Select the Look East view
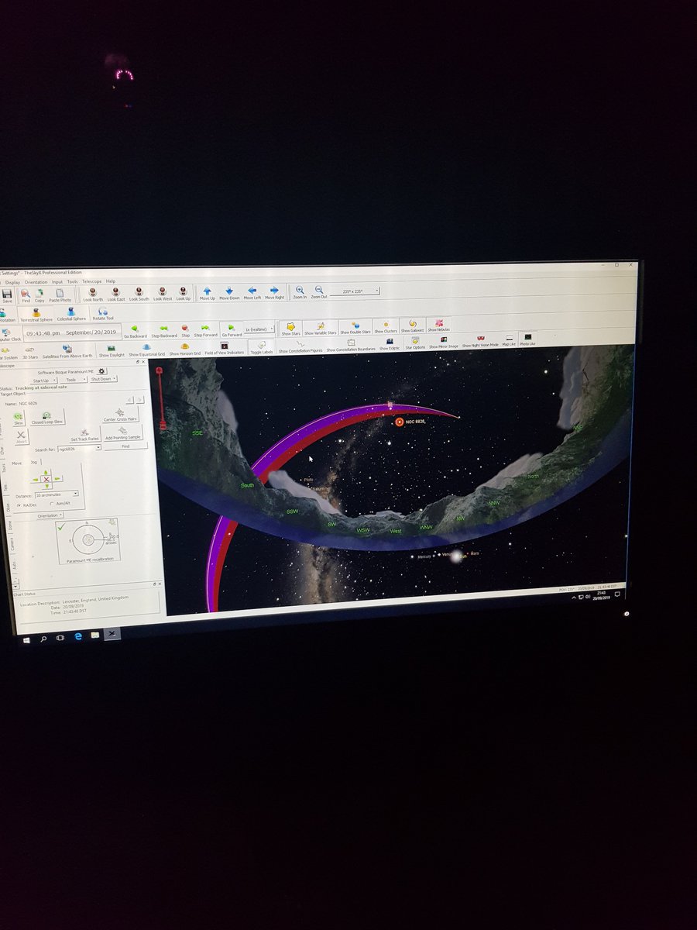The height and width of the screenshot is (930, 697). coord(116,294)
